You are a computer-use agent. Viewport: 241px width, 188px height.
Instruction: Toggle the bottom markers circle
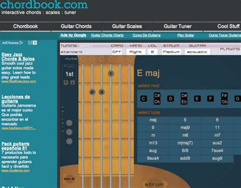click(69, 141)
